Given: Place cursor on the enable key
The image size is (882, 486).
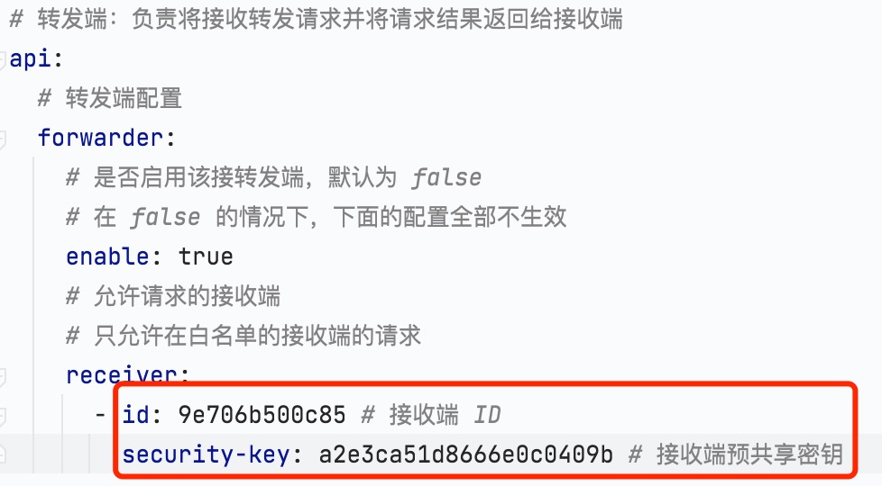Looking at the screenshot, I should tap(107, 256).
